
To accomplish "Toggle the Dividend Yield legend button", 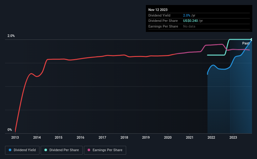I will 22,150.
